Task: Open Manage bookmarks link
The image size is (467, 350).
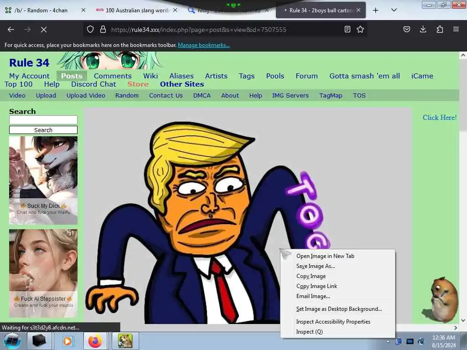Action: coord(204,45)
